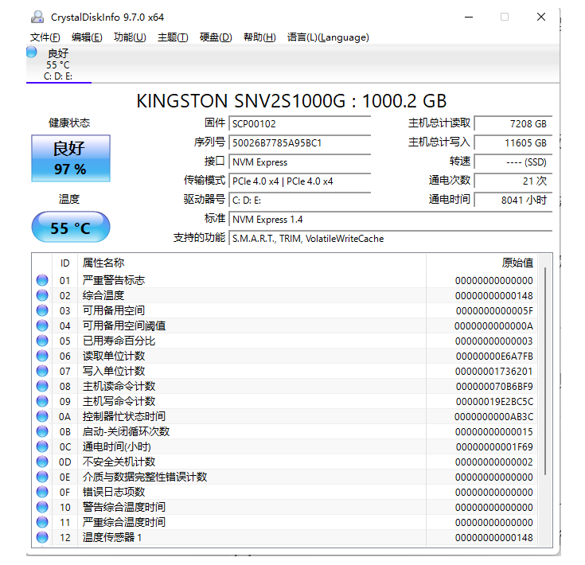Viewport: 585px width, 565px height.
Task: Click raw value 0000000000000A
Action: [x=493, y=326]
